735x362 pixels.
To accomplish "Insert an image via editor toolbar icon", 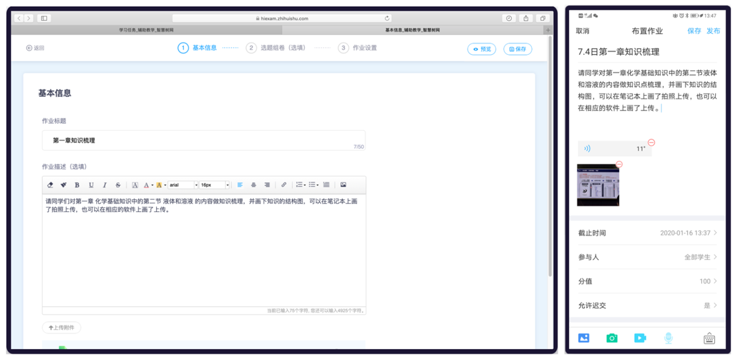I will pos(343,185).
